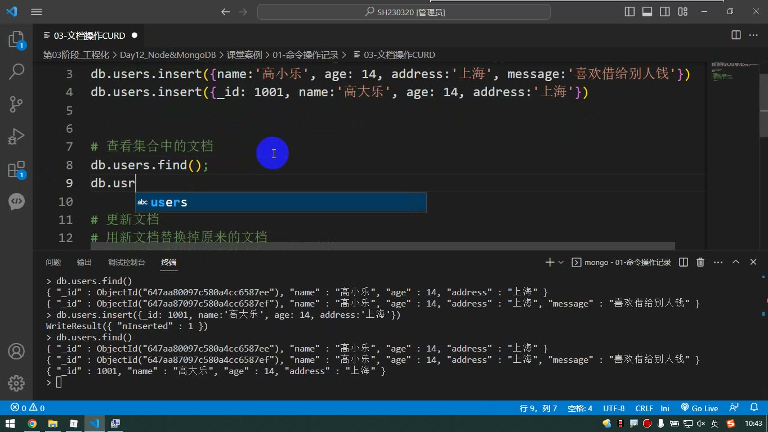Image resolution: width=768 pixels, height=432 pixels.
Task: Switch to the 问题 panel tab
Action: (53, 262)
